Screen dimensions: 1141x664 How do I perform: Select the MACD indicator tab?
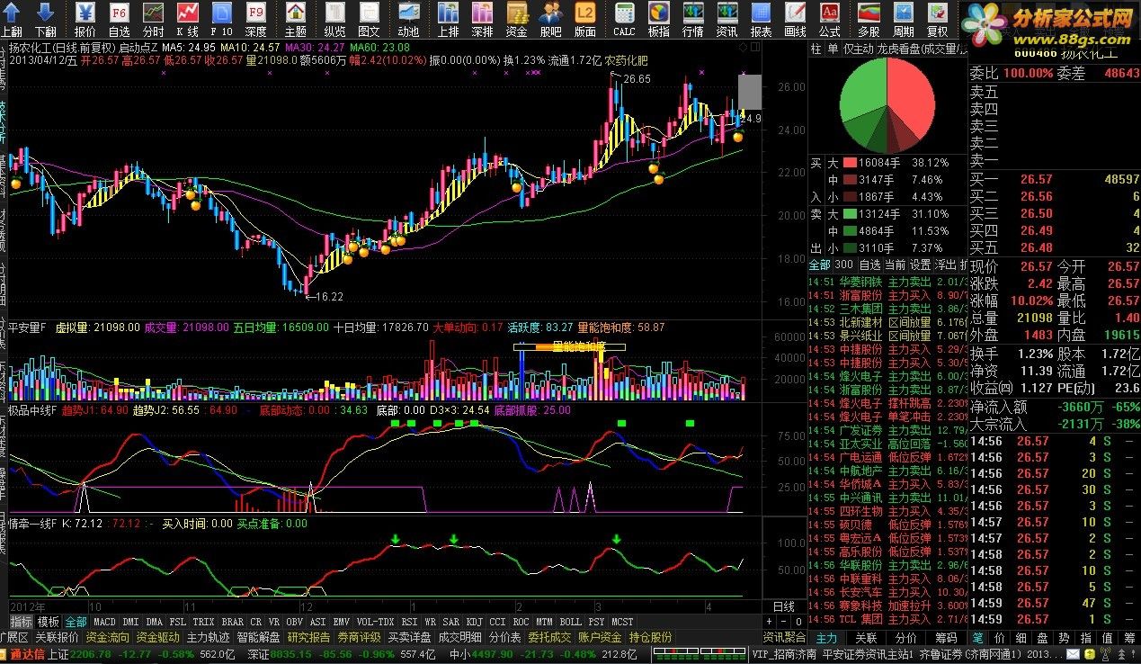click(104, 622)
